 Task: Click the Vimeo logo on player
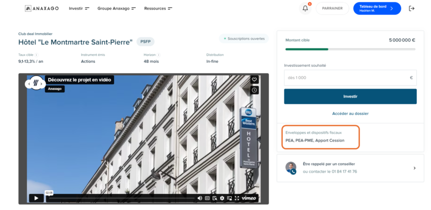pyautogui.click(x=249, y=198)
